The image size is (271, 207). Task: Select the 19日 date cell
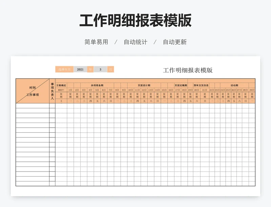[x=190, y=90]
